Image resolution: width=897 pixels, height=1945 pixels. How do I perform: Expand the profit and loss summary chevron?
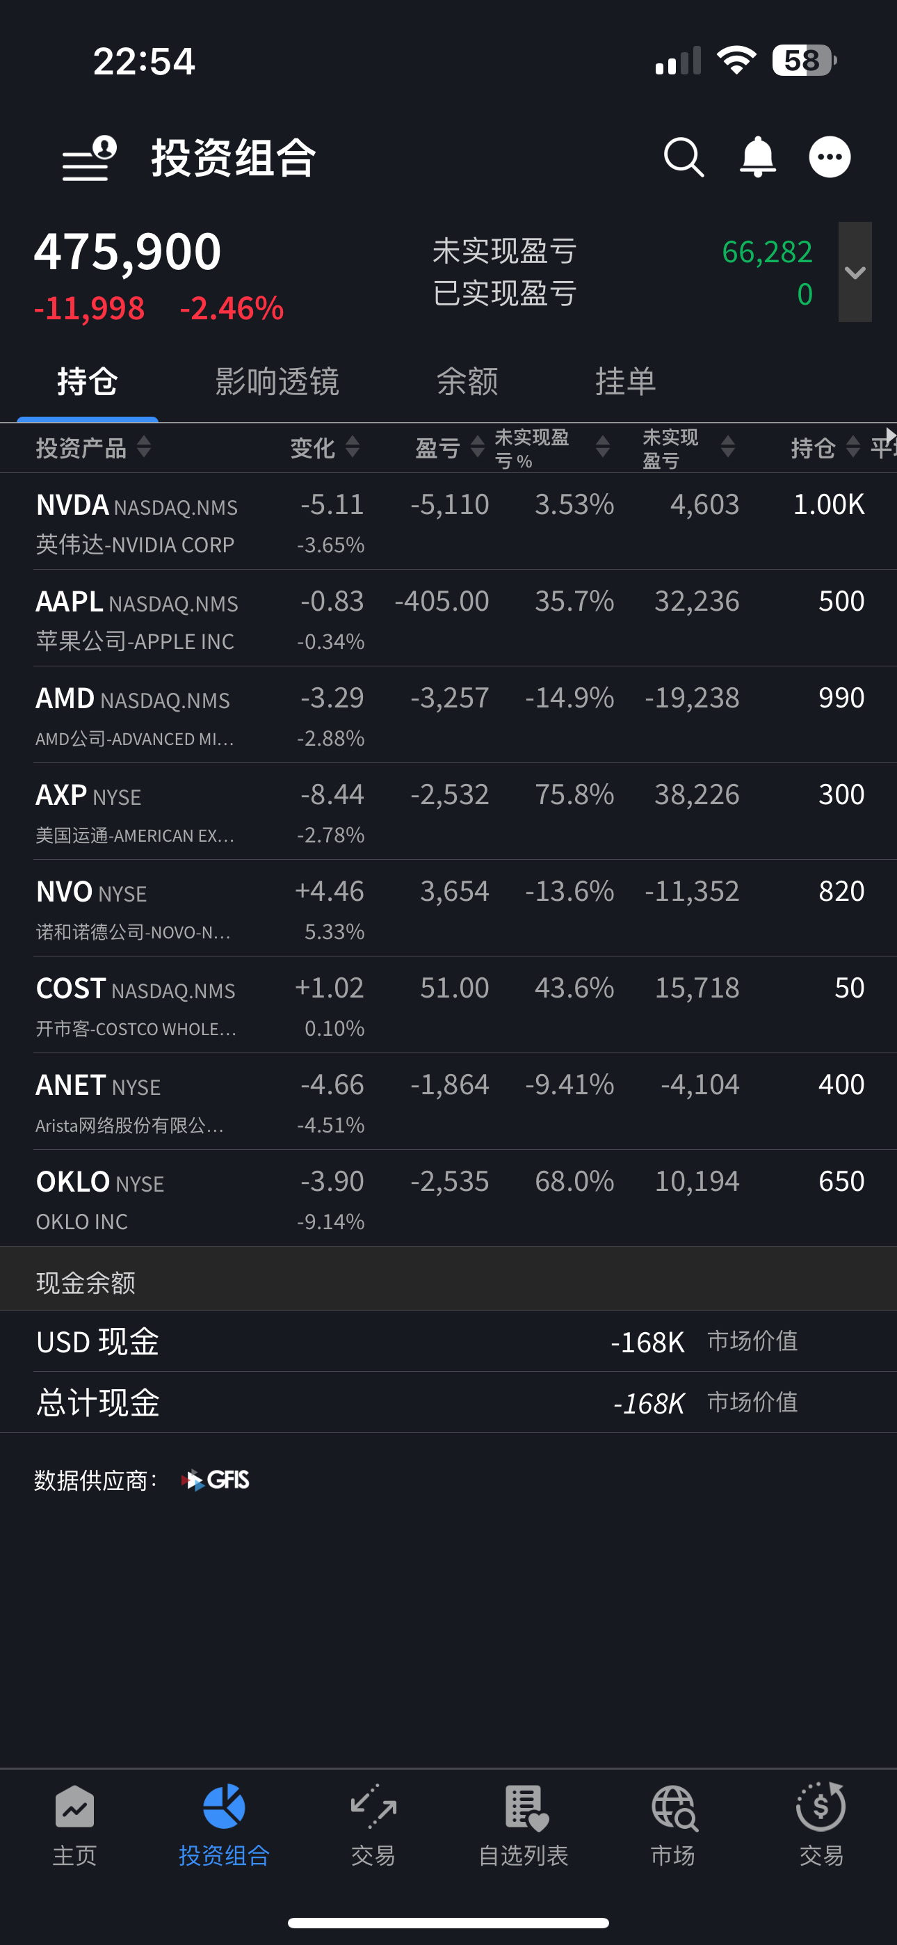point(855,272)
